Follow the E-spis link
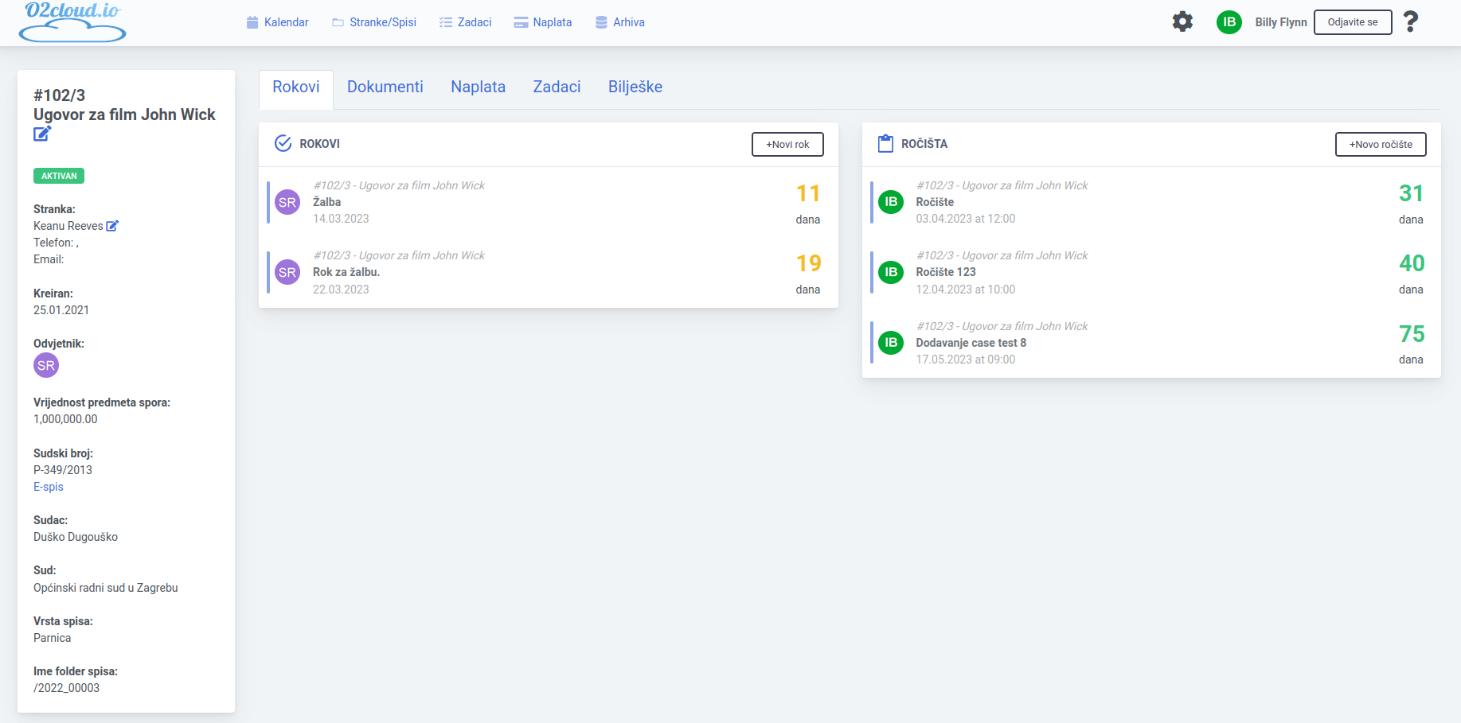Image resolution: width=1461 pixels, height=723 pixels. click(49, 487)
